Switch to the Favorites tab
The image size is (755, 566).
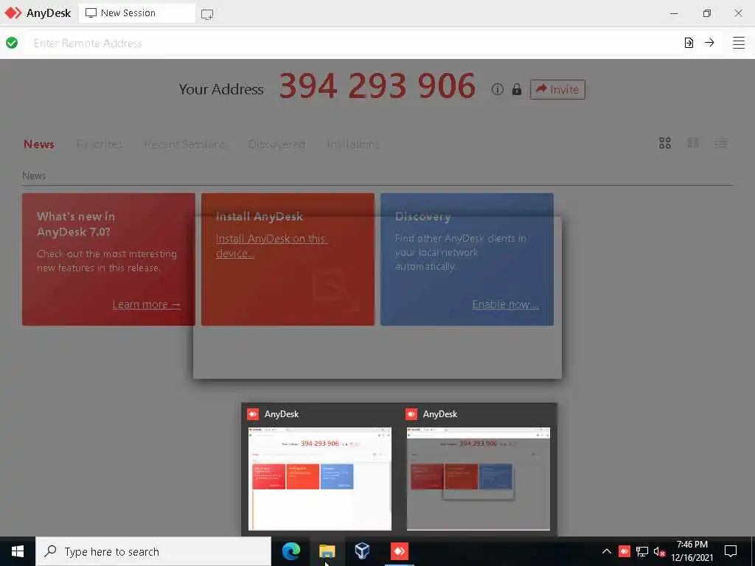pyautogui.click(x=100, y=144)
